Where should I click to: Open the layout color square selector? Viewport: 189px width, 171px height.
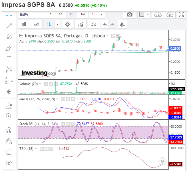tap(142, 14)
